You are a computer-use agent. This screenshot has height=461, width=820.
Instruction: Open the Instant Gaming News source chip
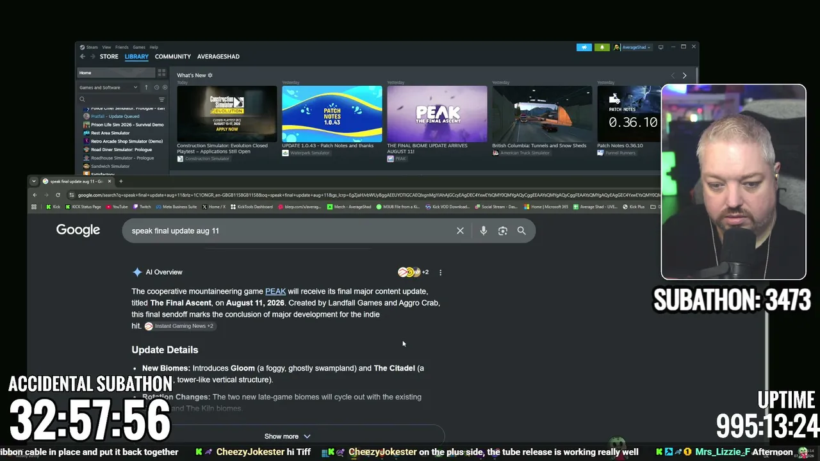pos(179,326)
